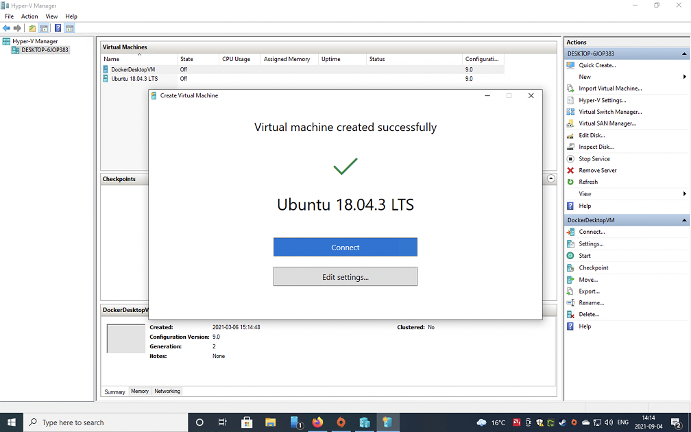Click Help under DESKTOP-6JOP383 actions
The image size is (691, 432).
584,206
